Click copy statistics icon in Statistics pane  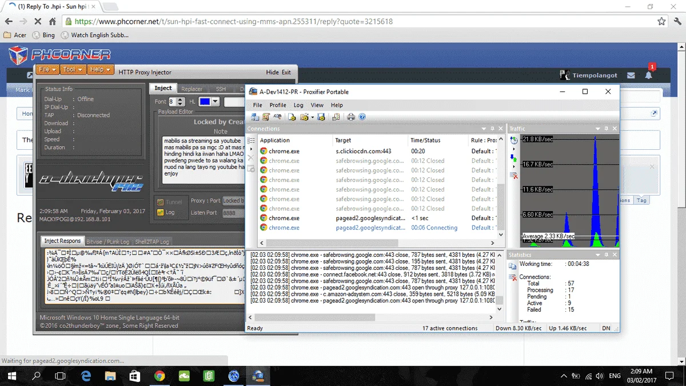pyautogui.click(x=512, y=266)
